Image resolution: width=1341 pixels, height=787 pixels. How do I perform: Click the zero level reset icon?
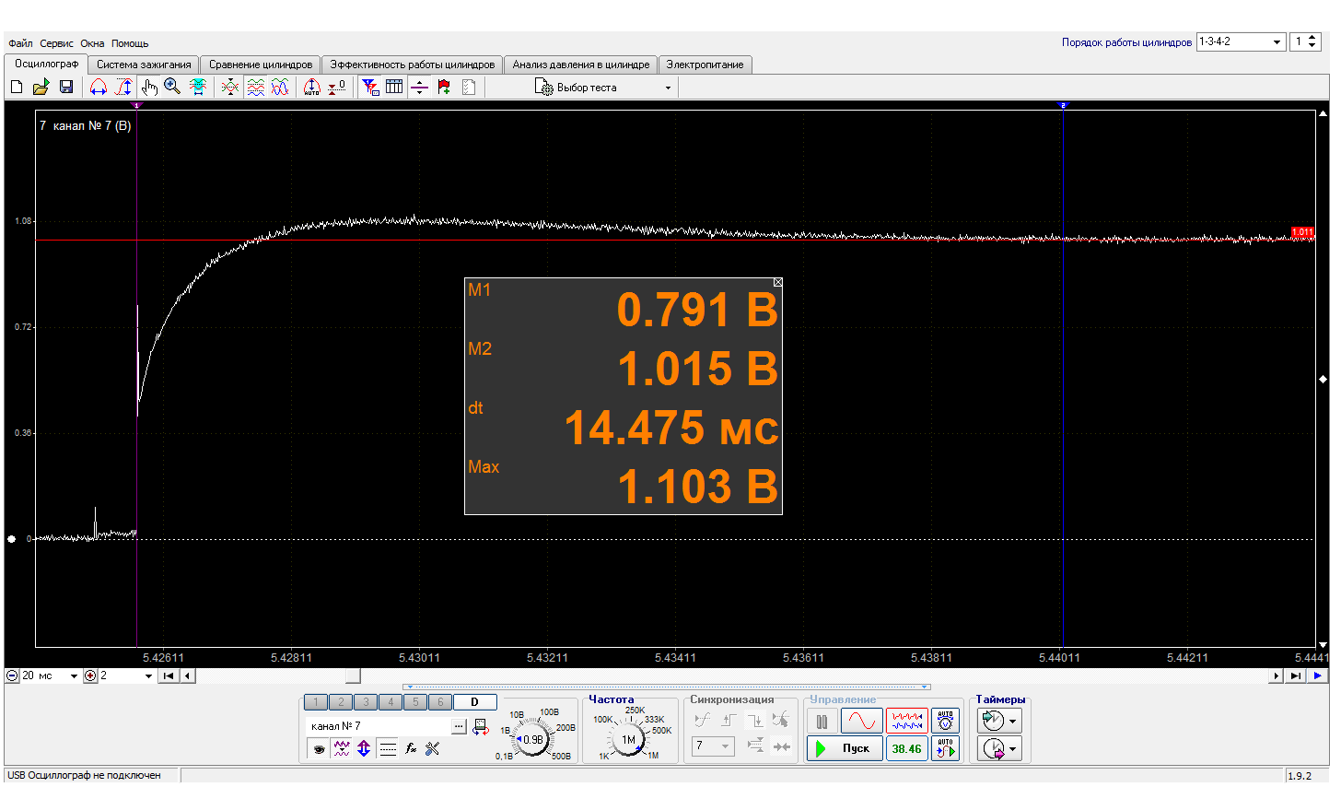[337, 87]
